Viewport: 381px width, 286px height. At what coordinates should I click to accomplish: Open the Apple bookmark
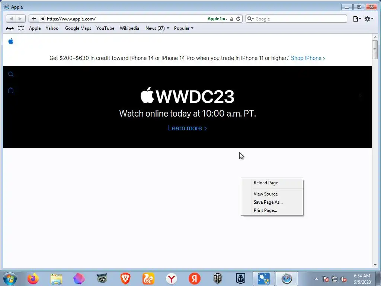click(x=35, y=28)
